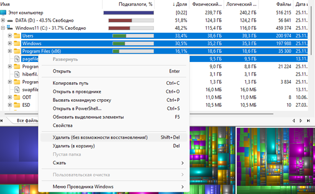Click the previous tab arrow
This screenshot has height=194, width=315.
coord(294,120)
